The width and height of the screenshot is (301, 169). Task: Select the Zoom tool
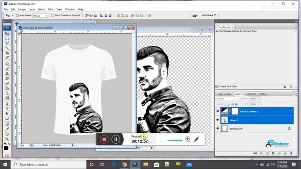click(7, 138)
